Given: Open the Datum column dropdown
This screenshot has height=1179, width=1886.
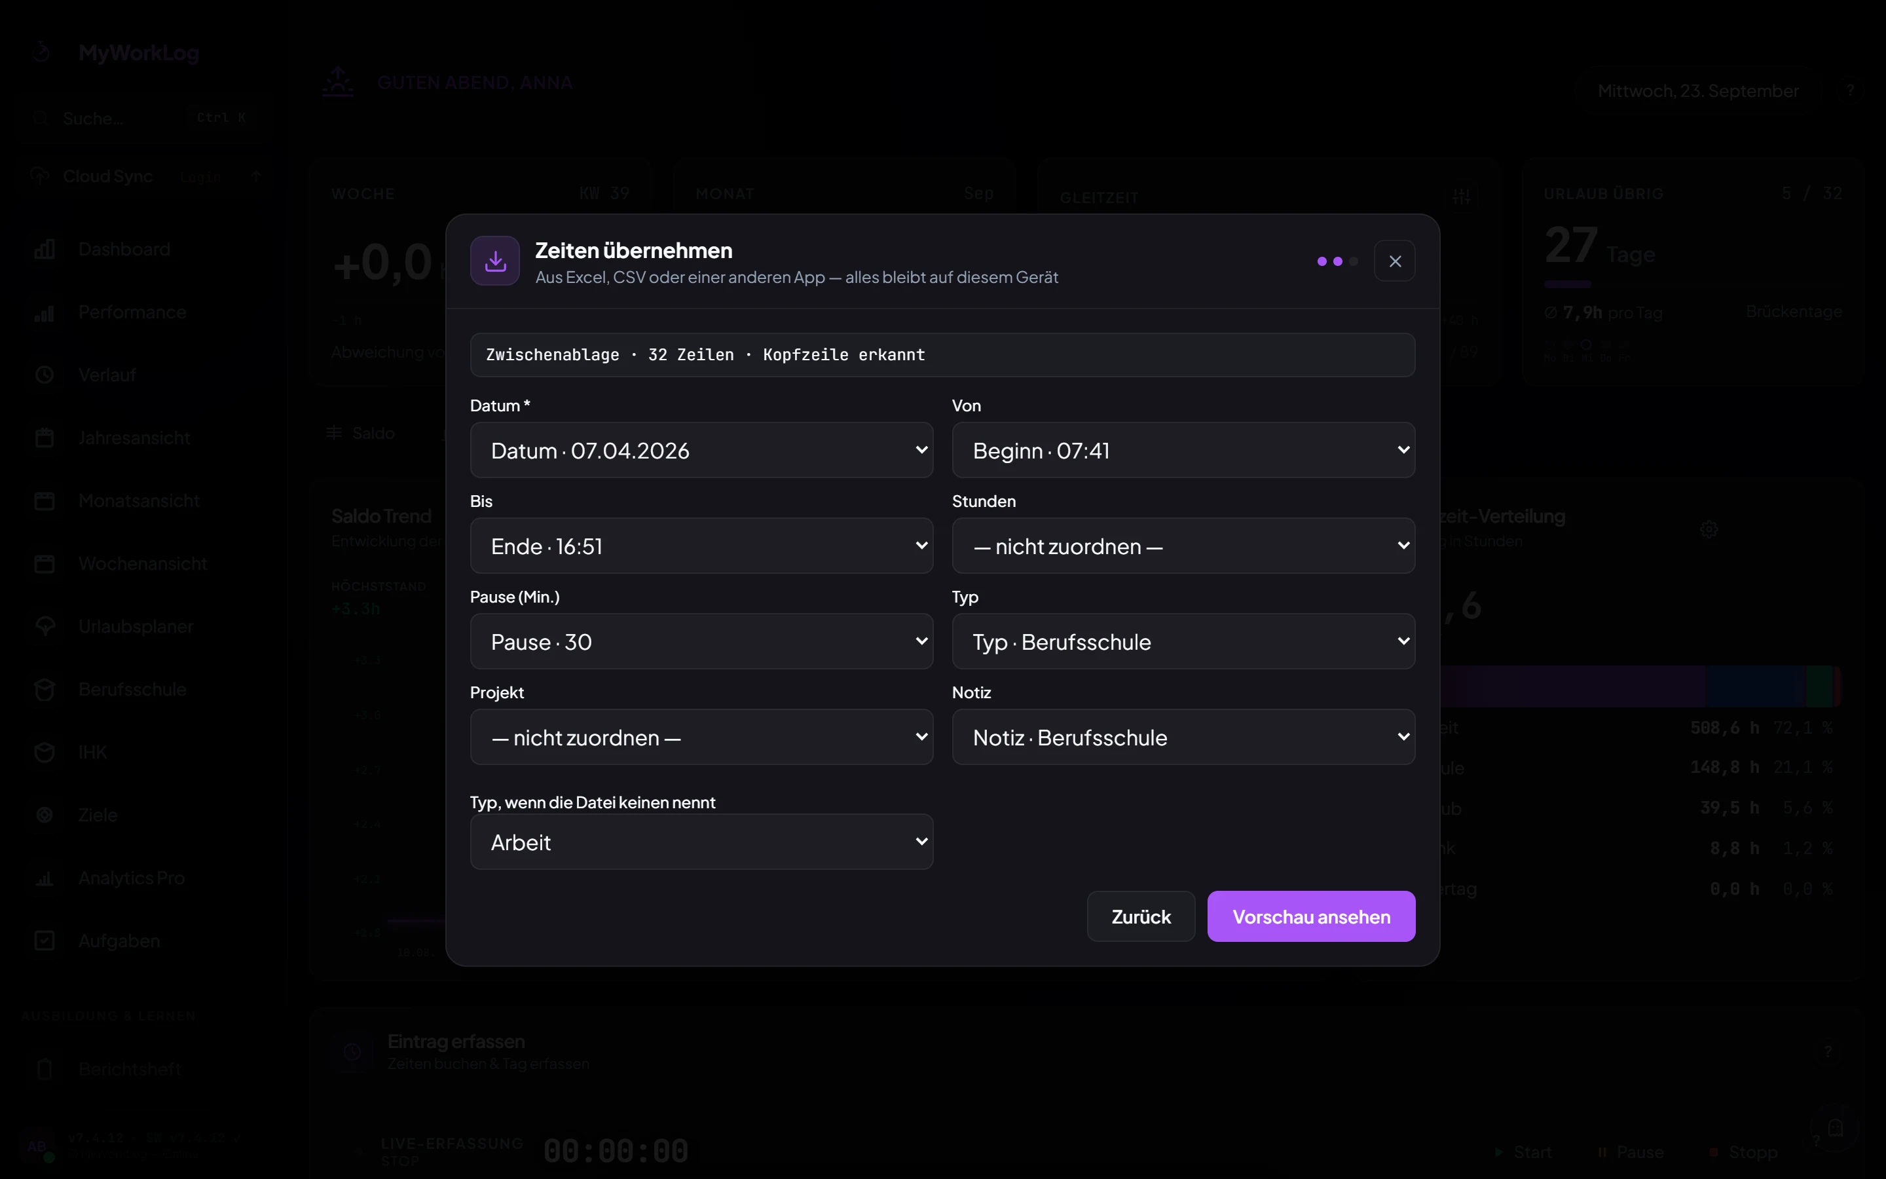Looking at the screenshot, I should tap(701, 450).
